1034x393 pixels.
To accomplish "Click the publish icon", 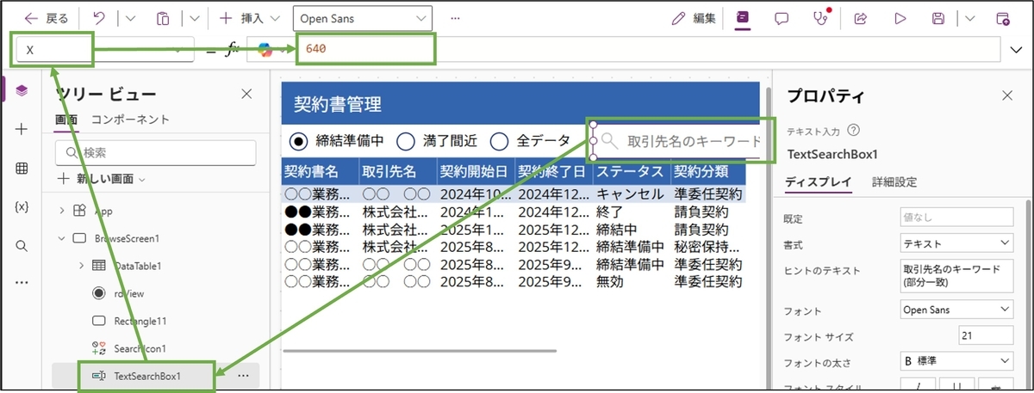I will coord(1003,18).
